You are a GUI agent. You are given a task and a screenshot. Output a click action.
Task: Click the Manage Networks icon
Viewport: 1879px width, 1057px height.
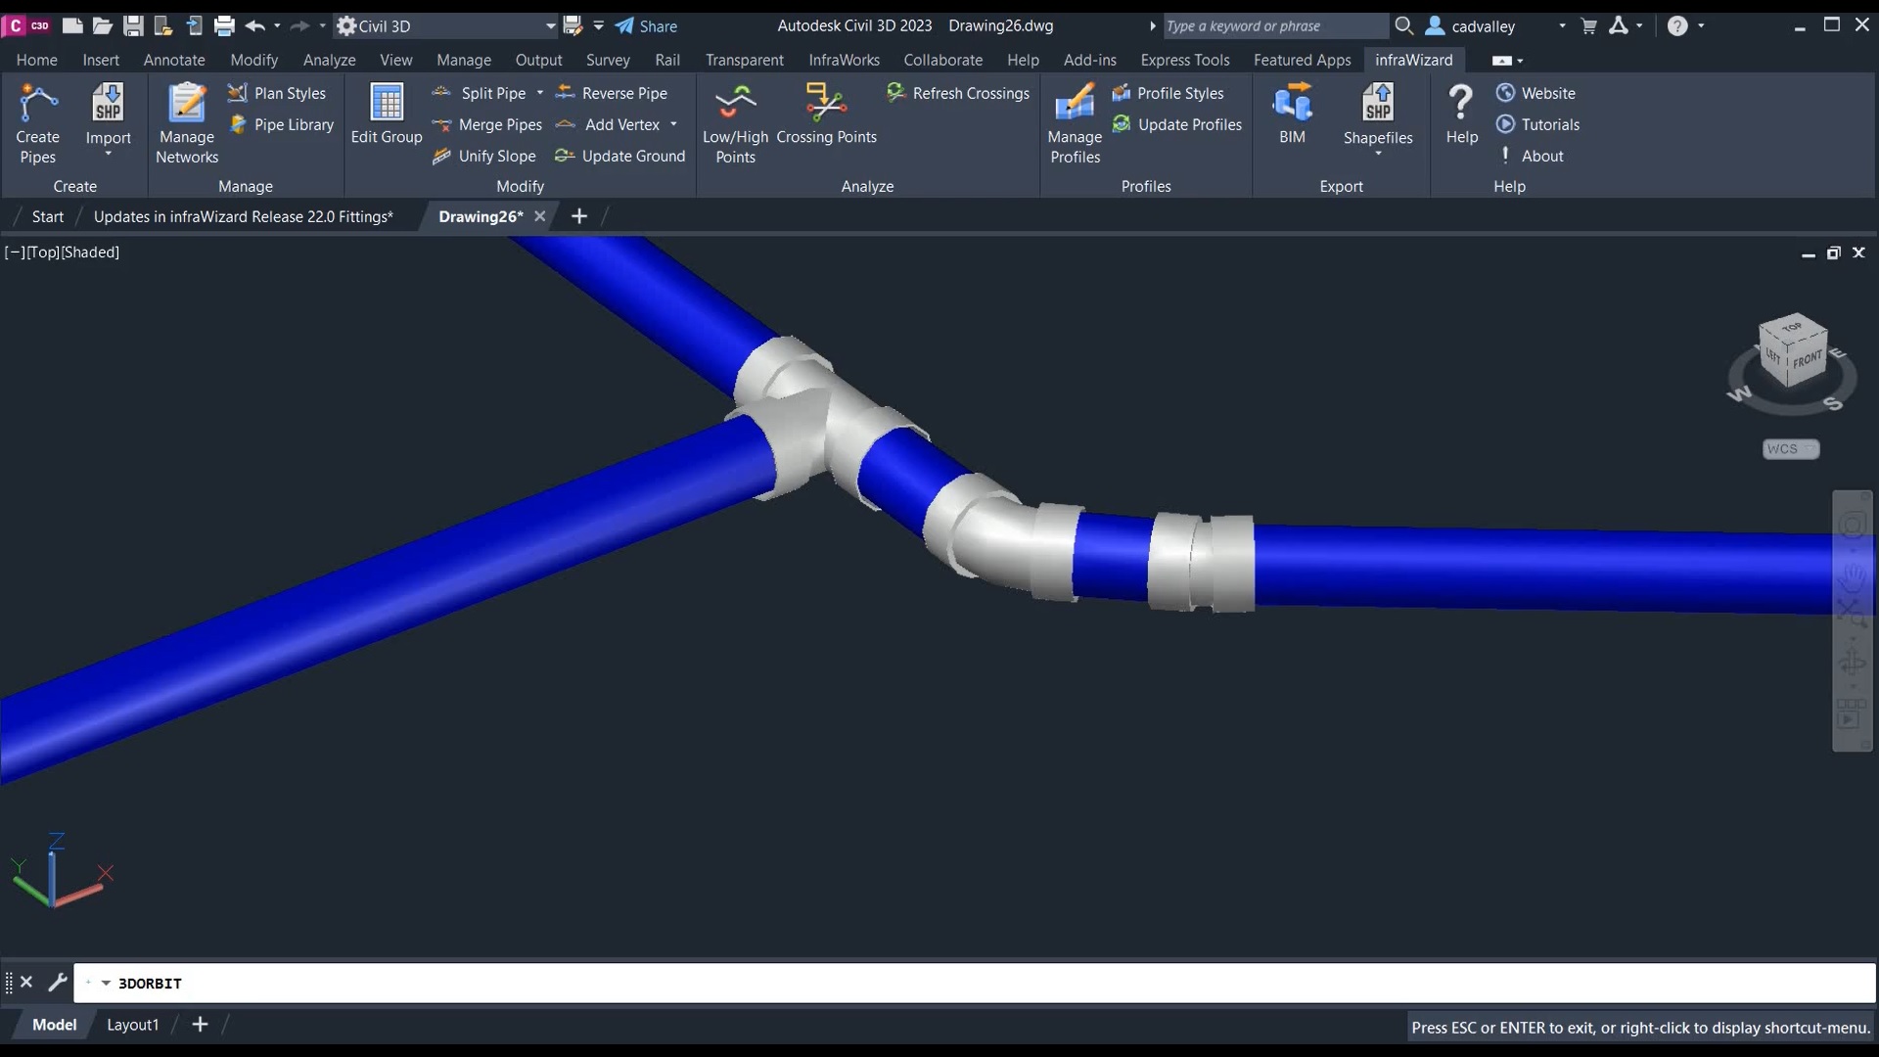point(186,106)
